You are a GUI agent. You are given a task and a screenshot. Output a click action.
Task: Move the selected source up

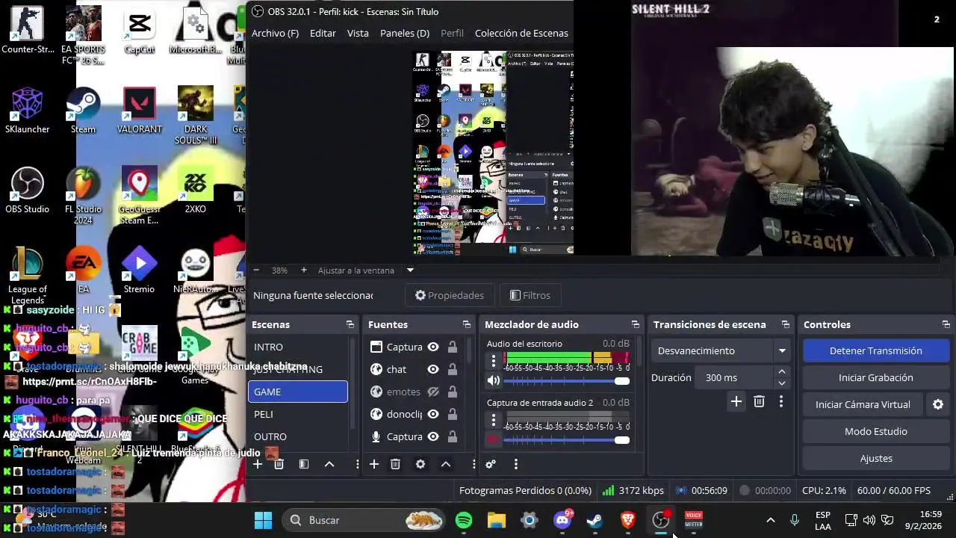(446, 464)
